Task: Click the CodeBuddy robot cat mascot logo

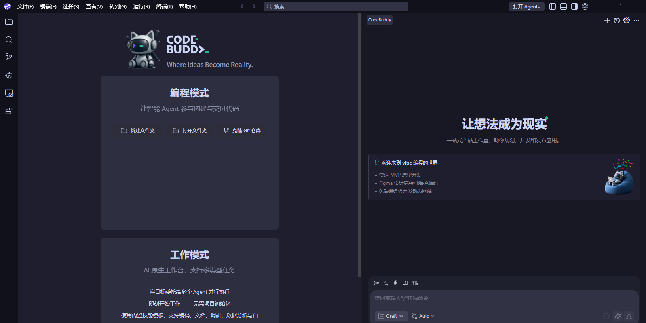Action: (x=143, y=49)
